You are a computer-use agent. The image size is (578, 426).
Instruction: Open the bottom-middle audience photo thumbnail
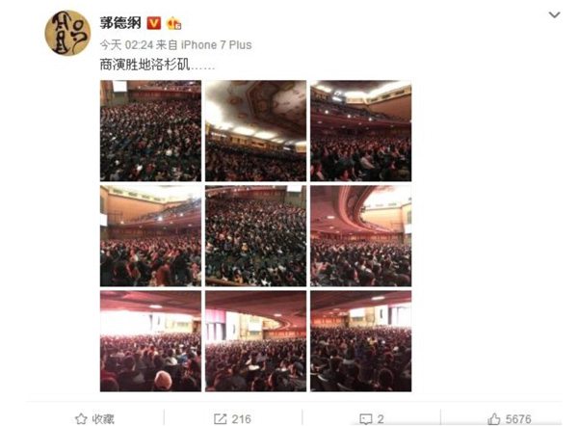[x=256, y=341]
